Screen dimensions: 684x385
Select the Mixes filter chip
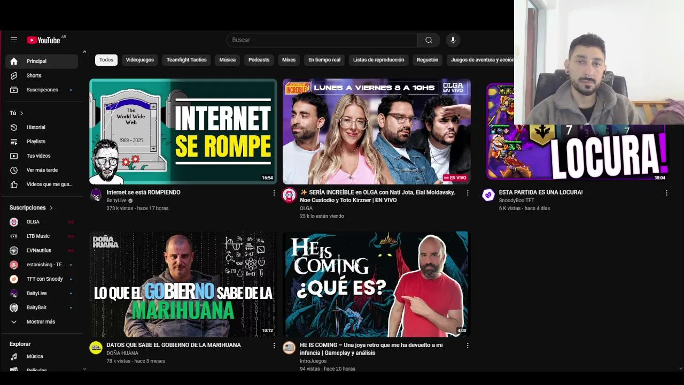click(289, 60)
